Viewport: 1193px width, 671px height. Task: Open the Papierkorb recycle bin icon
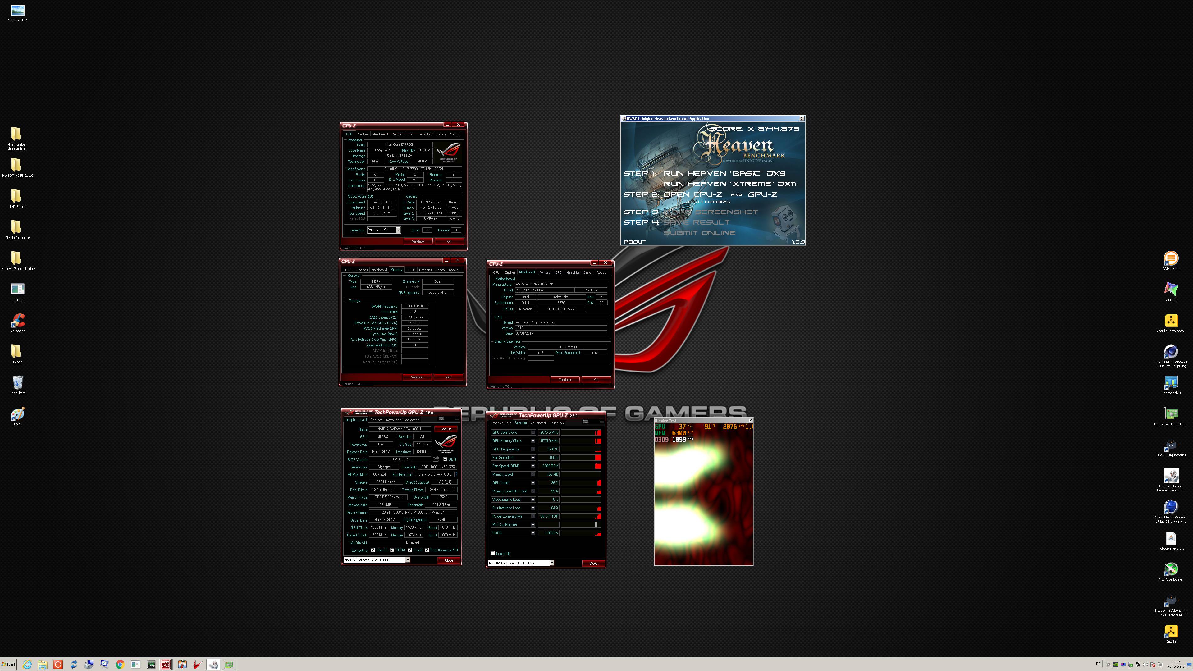pos(18,385)
